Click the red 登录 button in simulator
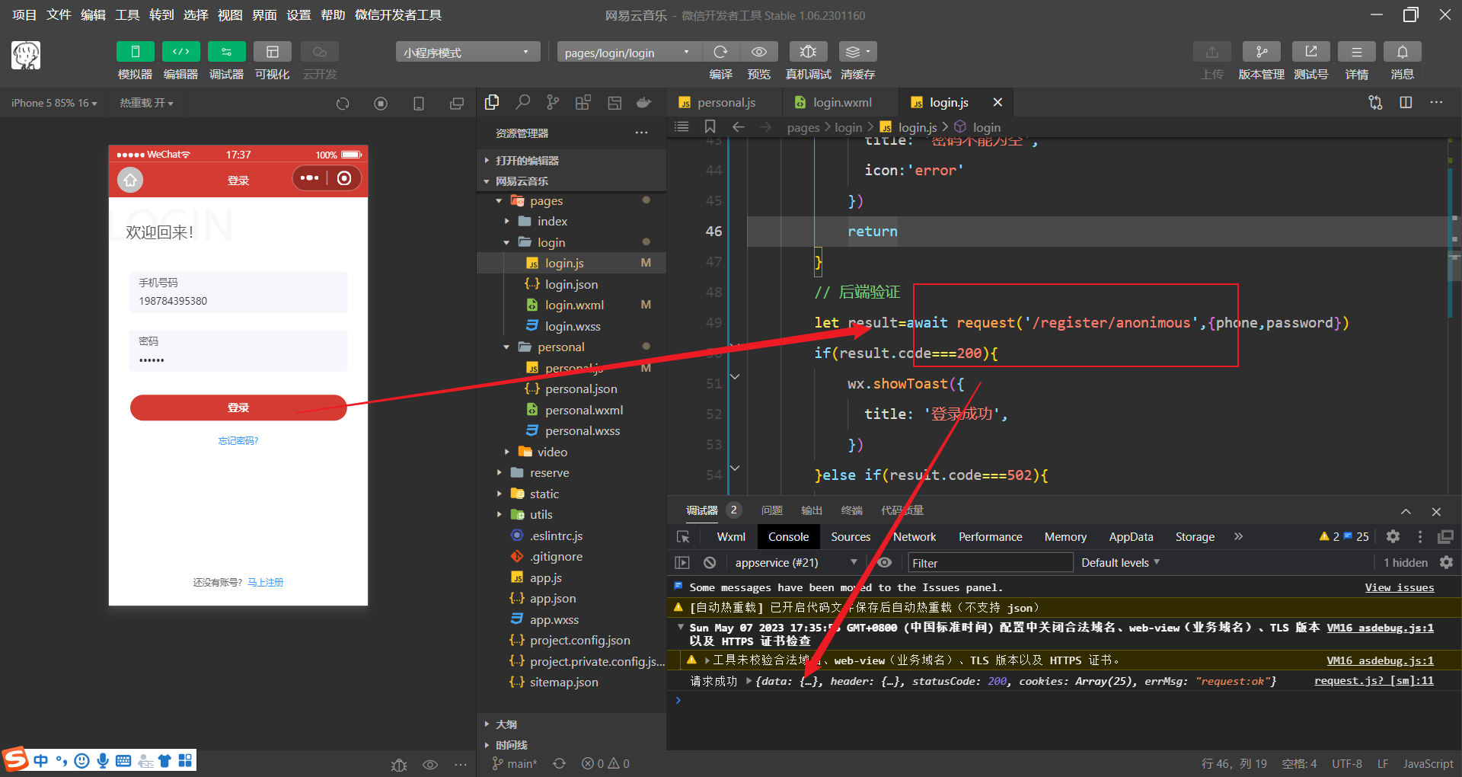1462x777 pixels. click(238, 408)
